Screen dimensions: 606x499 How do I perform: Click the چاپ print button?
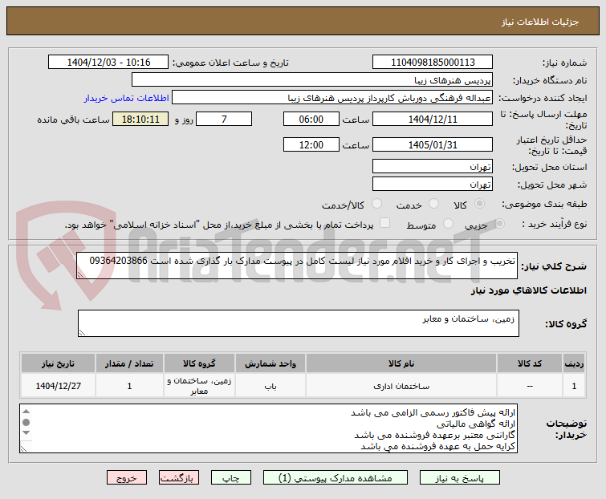[x=230, y=478]
